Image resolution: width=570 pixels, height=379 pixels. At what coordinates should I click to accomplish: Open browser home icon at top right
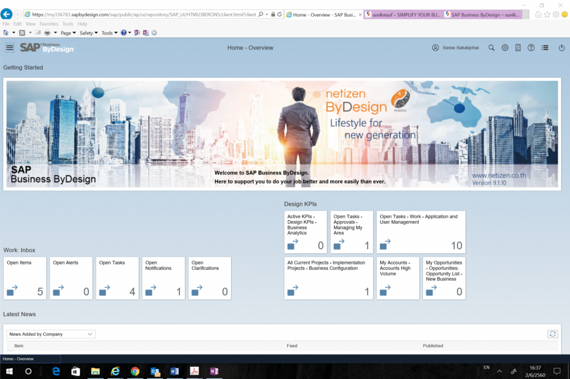pyautogui.click(x=538, y=14)
